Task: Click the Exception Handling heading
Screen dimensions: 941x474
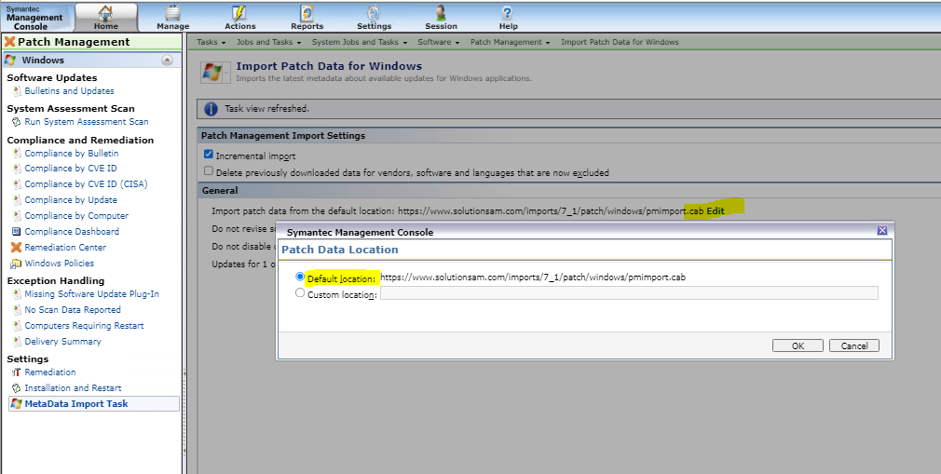Action: pos(56,281)
